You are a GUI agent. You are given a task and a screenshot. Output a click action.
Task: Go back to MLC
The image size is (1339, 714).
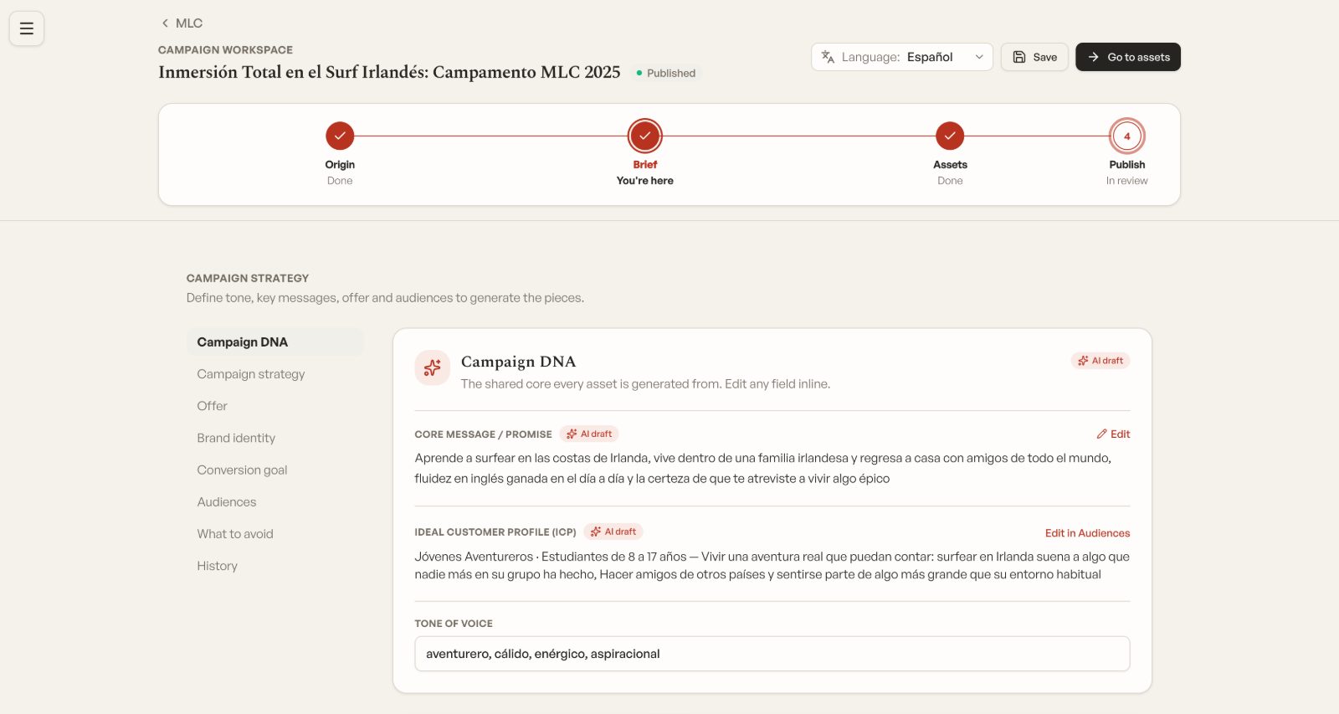[x=182, y=23]
